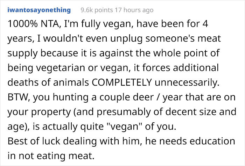This screenshot has width=245, height=166.
Task: Click the 17 hours ago timestamp
Action: 134,10
